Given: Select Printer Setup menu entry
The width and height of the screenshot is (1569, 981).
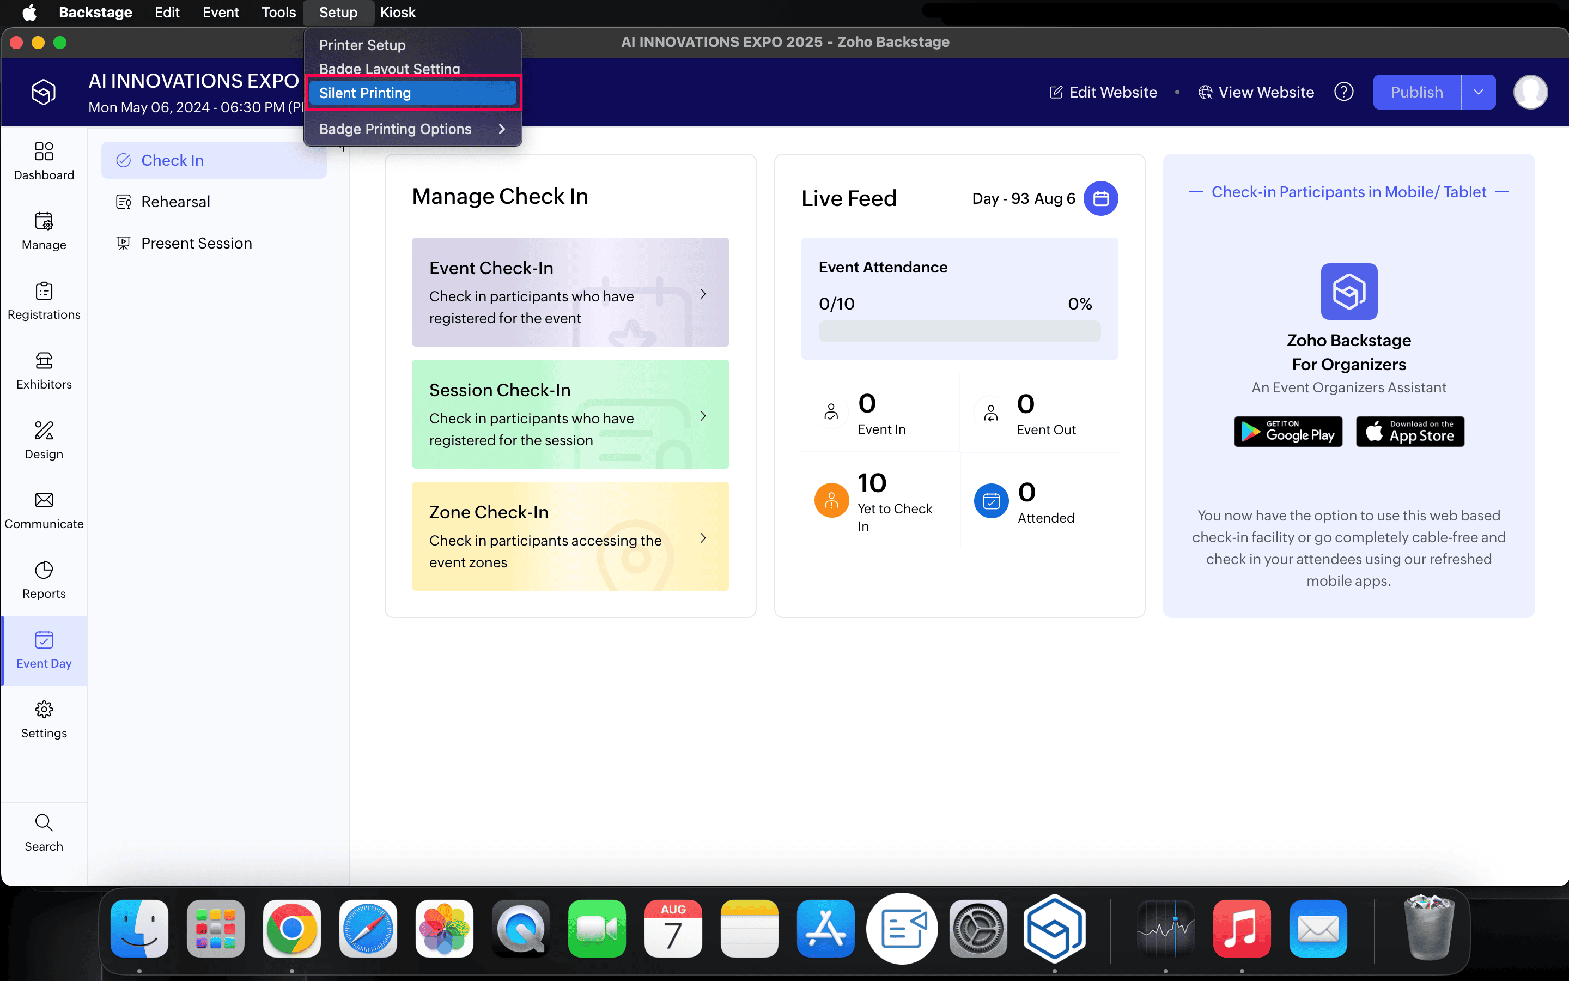Looking at the screenshot, I should 362,45.
